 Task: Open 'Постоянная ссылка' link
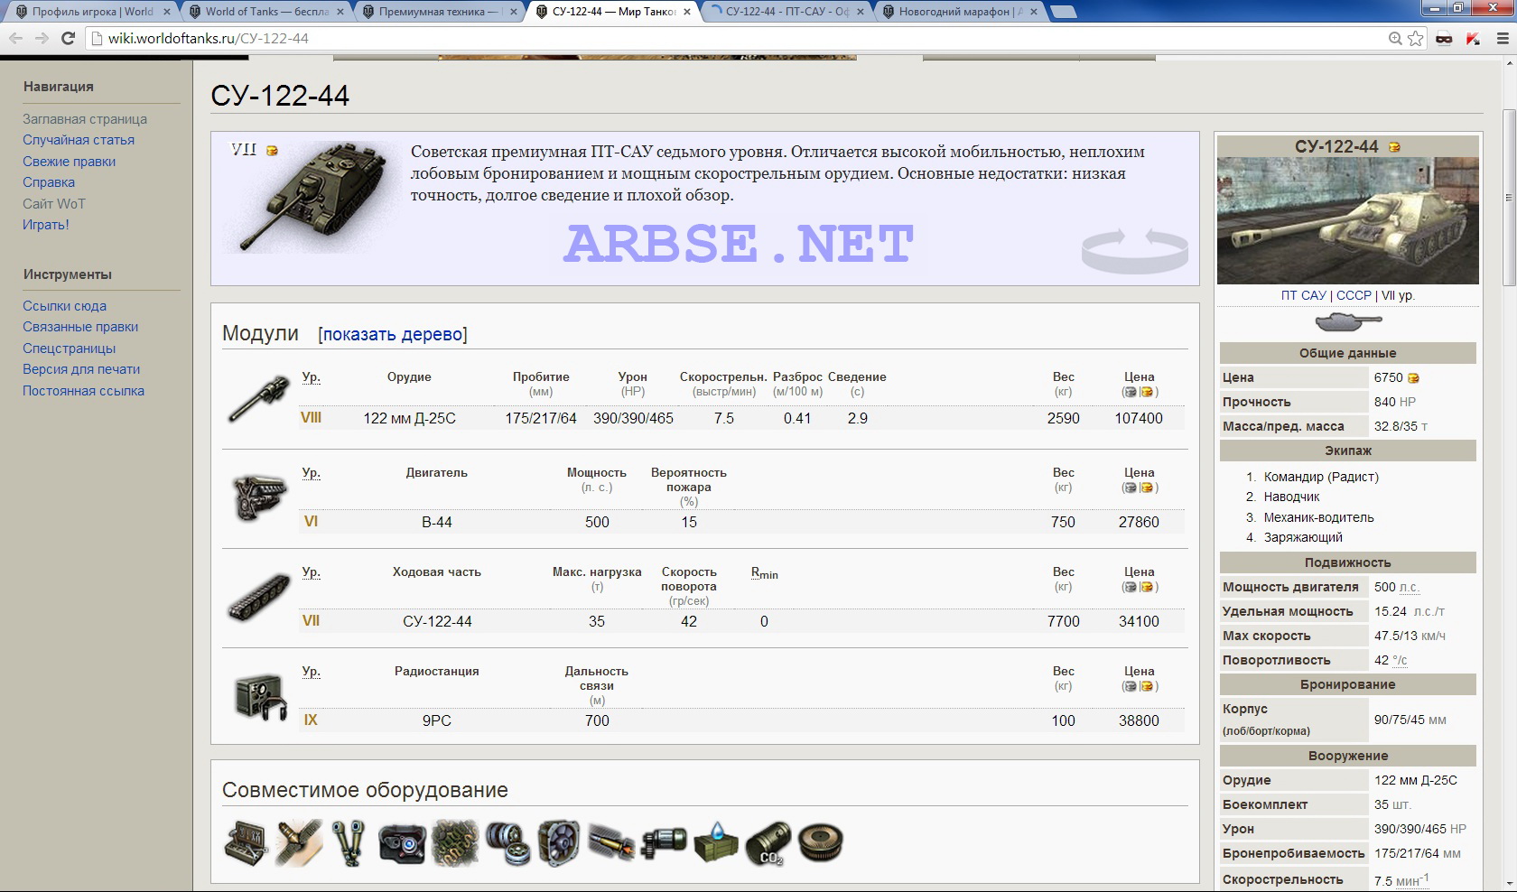[83, 391]
